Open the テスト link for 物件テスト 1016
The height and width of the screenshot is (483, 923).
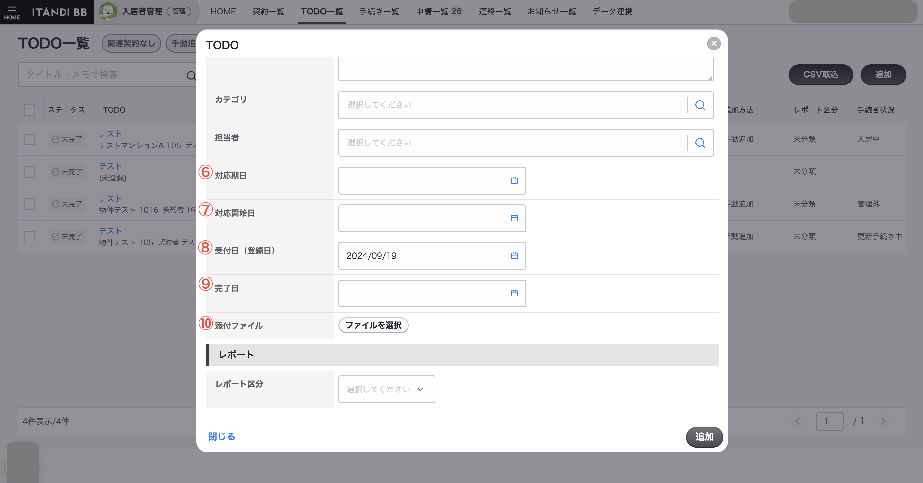pyautogui.click(x=110, y=198)
